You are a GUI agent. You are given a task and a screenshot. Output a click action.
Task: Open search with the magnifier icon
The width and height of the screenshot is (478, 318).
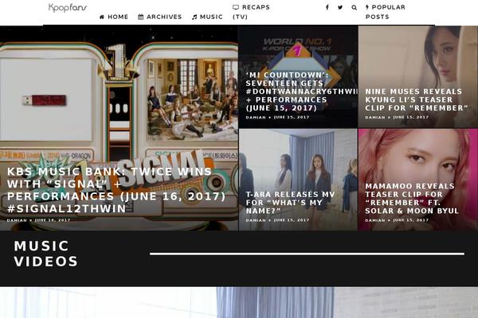[354, 7]
